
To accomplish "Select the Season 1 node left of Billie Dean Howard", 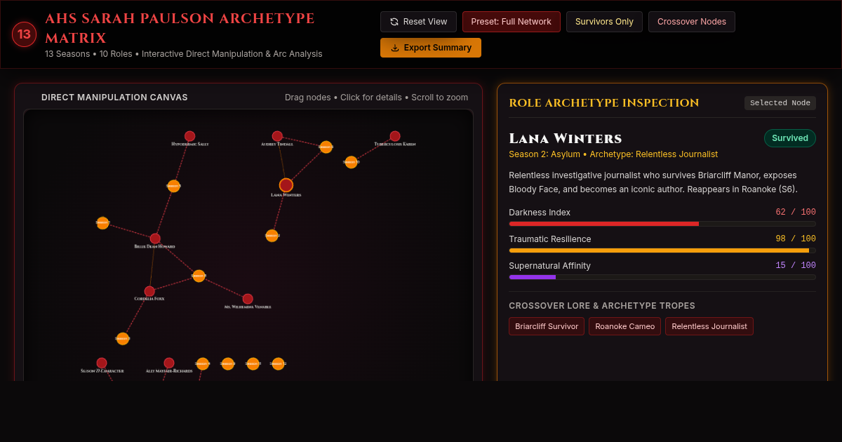I will click(x=102, y=223).
